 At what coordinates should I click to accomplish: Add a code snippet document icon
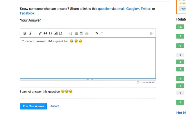61,33
